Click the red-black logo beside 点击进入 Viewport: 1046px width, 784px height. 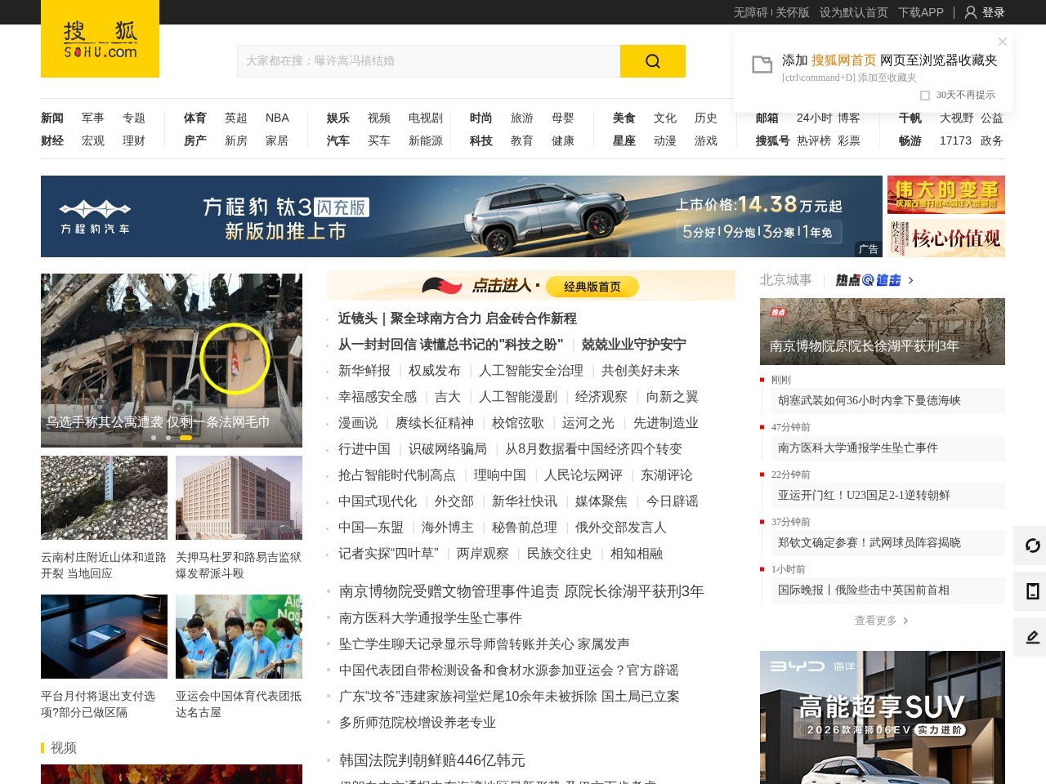[442, 286]
